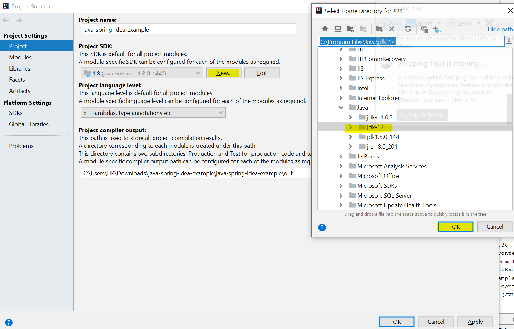Click the Hide path link

(500, 29)
